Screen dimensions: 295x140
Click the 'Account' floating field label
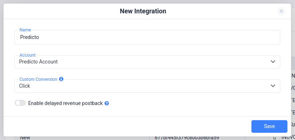[27, 55]
